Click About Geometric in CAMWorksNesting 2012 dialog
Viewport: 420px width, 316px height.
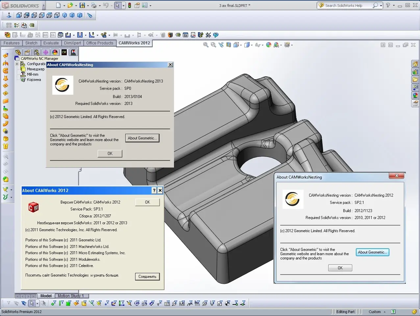373,252
